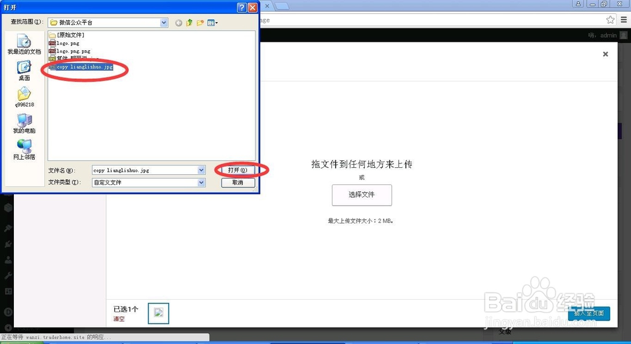The width and height of the screenshot is (631, 344).
Task: Click the dialog help question mark button
Action: tap(242, 7)
